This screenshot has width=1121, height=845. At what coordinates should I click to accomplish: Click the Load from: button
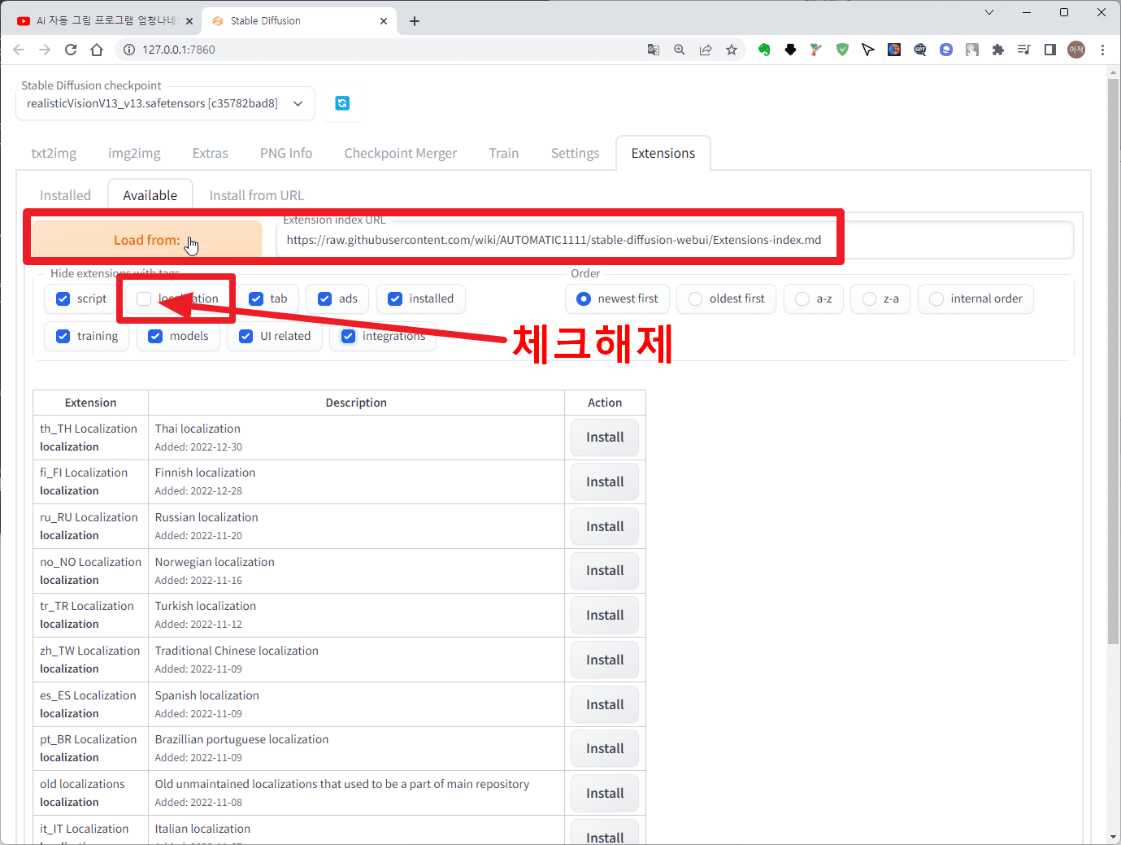(146, 240)
